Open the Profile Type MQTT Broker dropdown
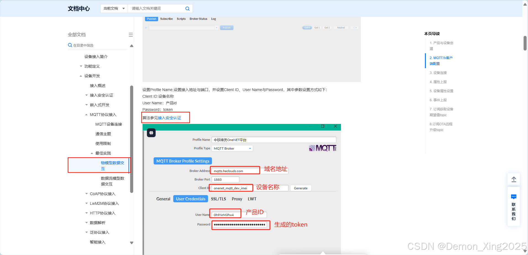Viewport: 528px width, 255px height. (232, 148)
